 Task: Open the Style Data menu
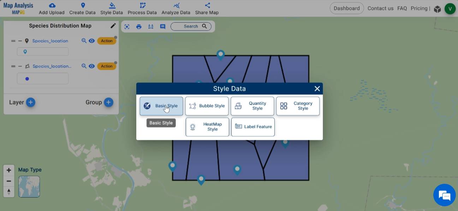coord(112,9)
